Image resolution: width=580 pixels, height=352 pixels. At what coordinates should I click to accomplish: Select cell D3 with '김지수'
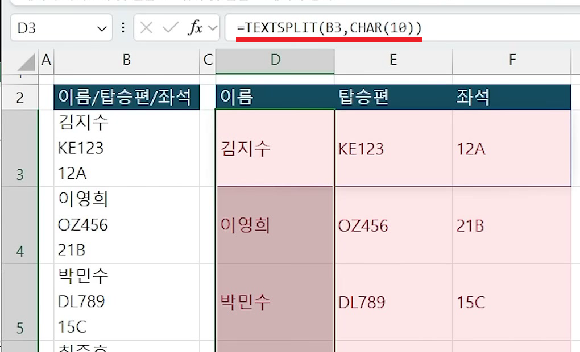[x=275, y=149]
